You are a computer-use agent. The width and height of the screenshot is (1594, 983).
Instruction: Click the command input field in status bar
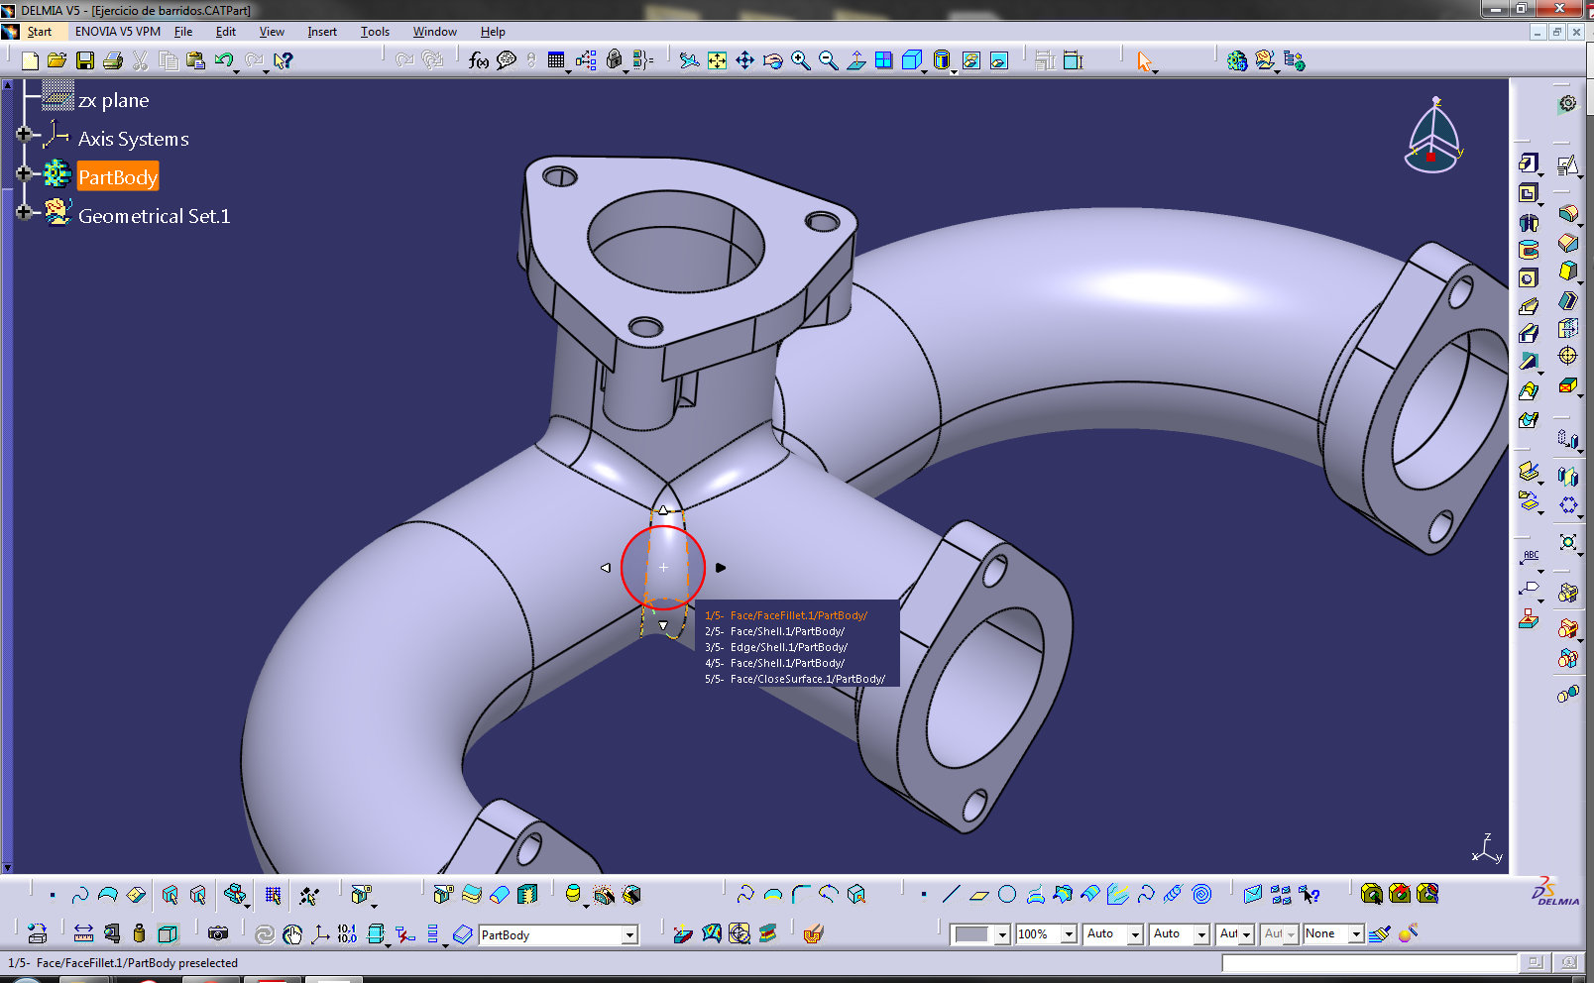[x=1368, y=962]
